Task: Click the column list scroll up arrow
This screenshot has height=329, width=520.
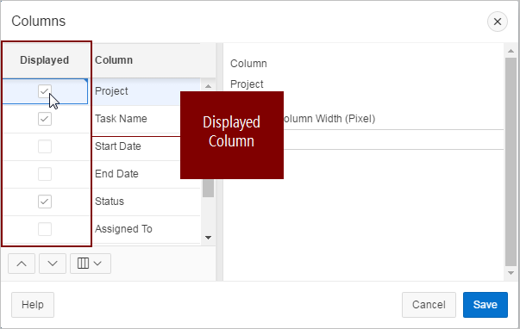Action: click(209, 86)
